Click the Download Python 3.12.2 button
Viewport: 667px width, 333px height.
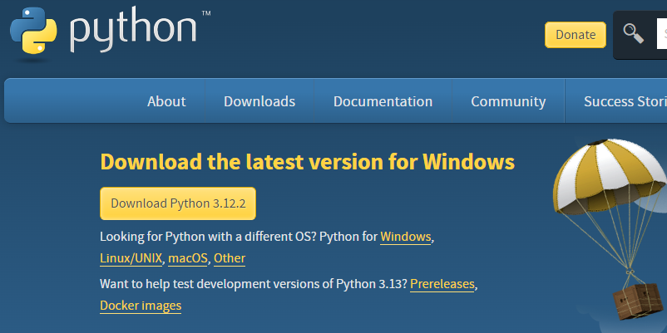point(178,203)
